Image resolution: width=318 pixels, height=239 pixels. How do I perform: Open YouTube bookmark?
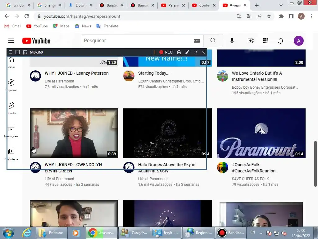[x=37, y=26]
